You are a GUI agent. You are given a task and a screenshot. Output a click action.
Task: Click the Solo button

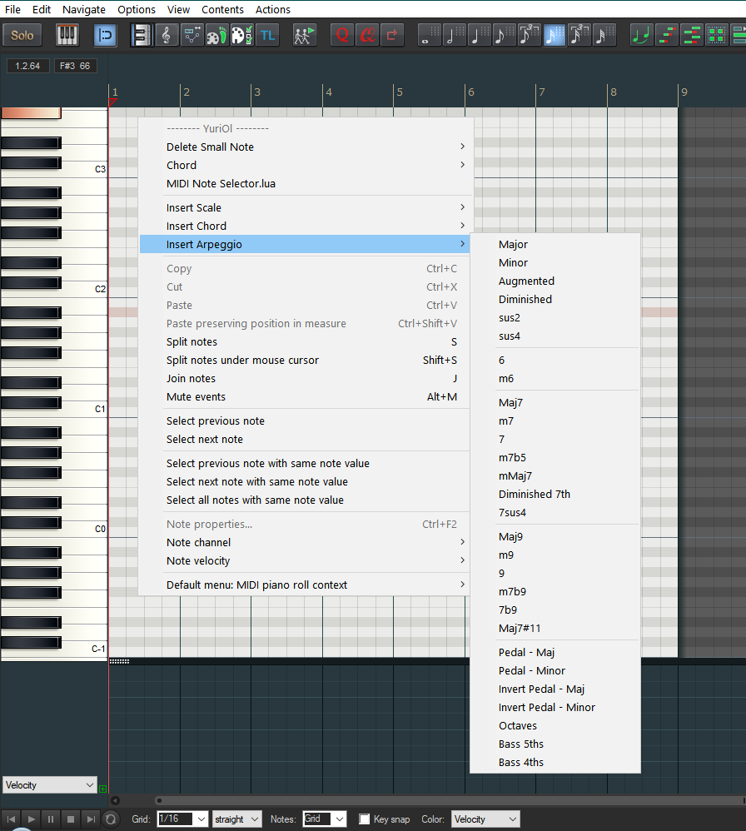pos(22,35)
